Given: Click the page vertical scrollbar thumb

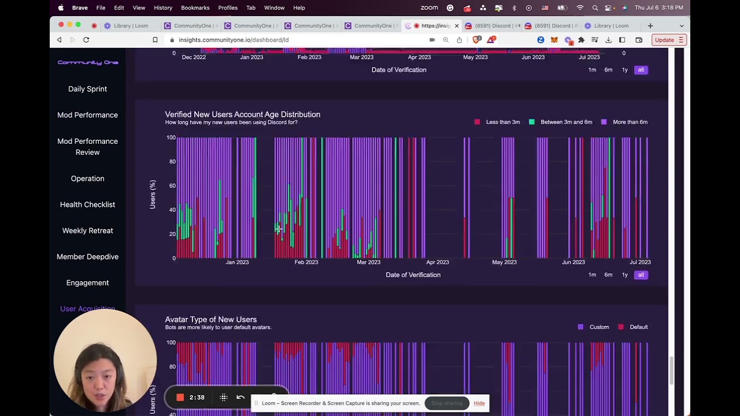Looking at the screenshot, I should click(x=671, y=370).
